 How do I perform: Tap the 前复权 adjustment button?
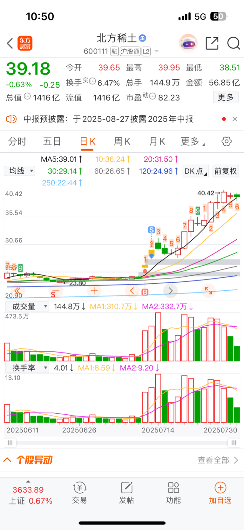coord(226,171)
